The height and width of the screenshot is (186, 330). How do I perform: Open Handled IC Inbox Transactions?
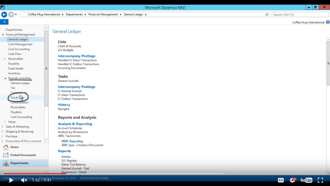(x=77, y=60)
